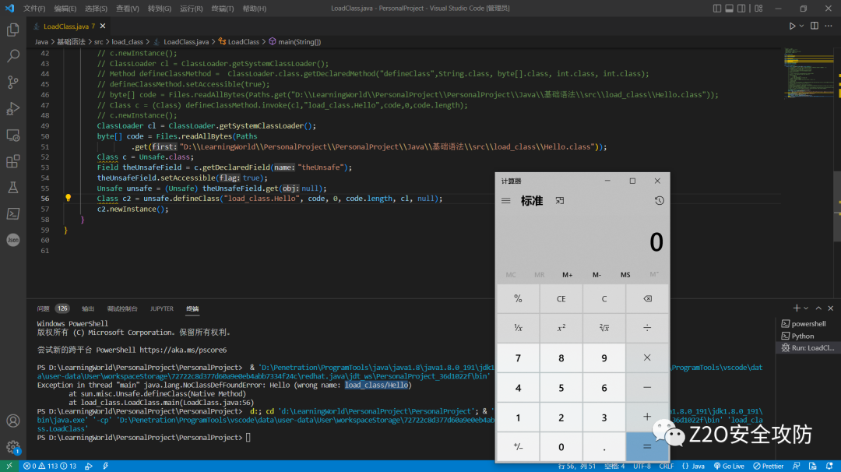Open the Run and Debug view
The width and height of the screenshot is (841, 472).
click(x=13, y=108)
